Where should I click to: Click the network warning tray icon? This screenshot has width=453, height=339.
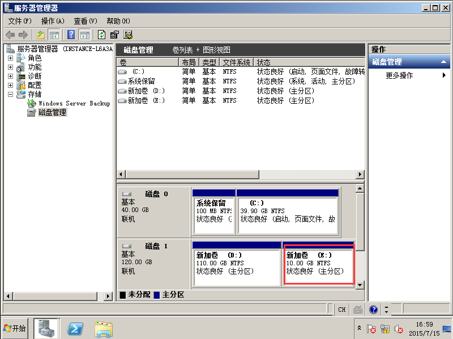[385, 329]
